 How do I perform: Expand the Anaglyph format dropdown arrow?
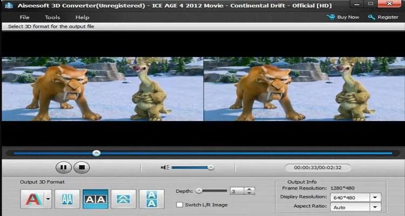(x=48, y=199)
